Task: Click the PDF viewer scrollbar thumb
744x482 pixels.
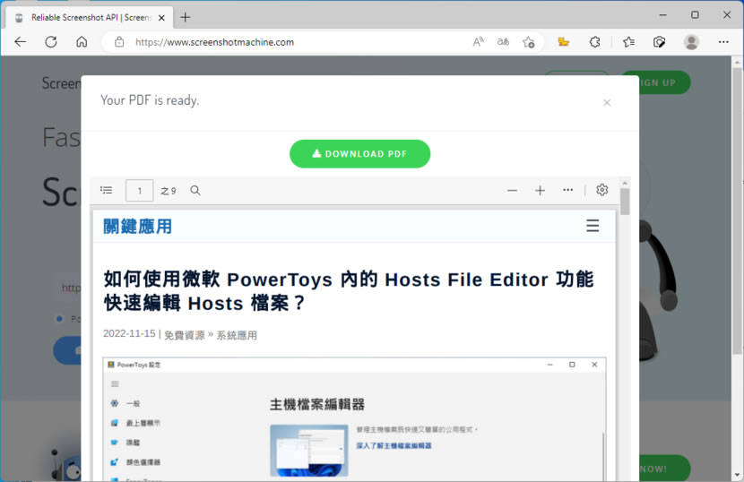Action: coord(625,202)
